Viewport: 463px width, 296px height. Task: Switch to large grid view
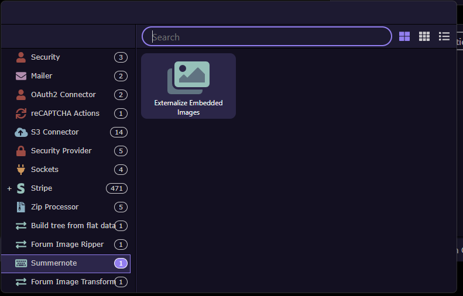click(404, 37)
